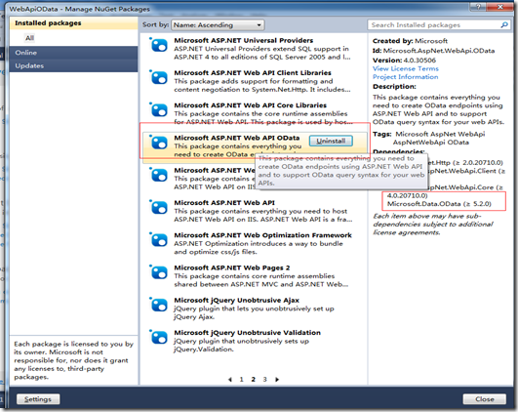Open Project Information link
Screen dimensions: 518x412
406,77
